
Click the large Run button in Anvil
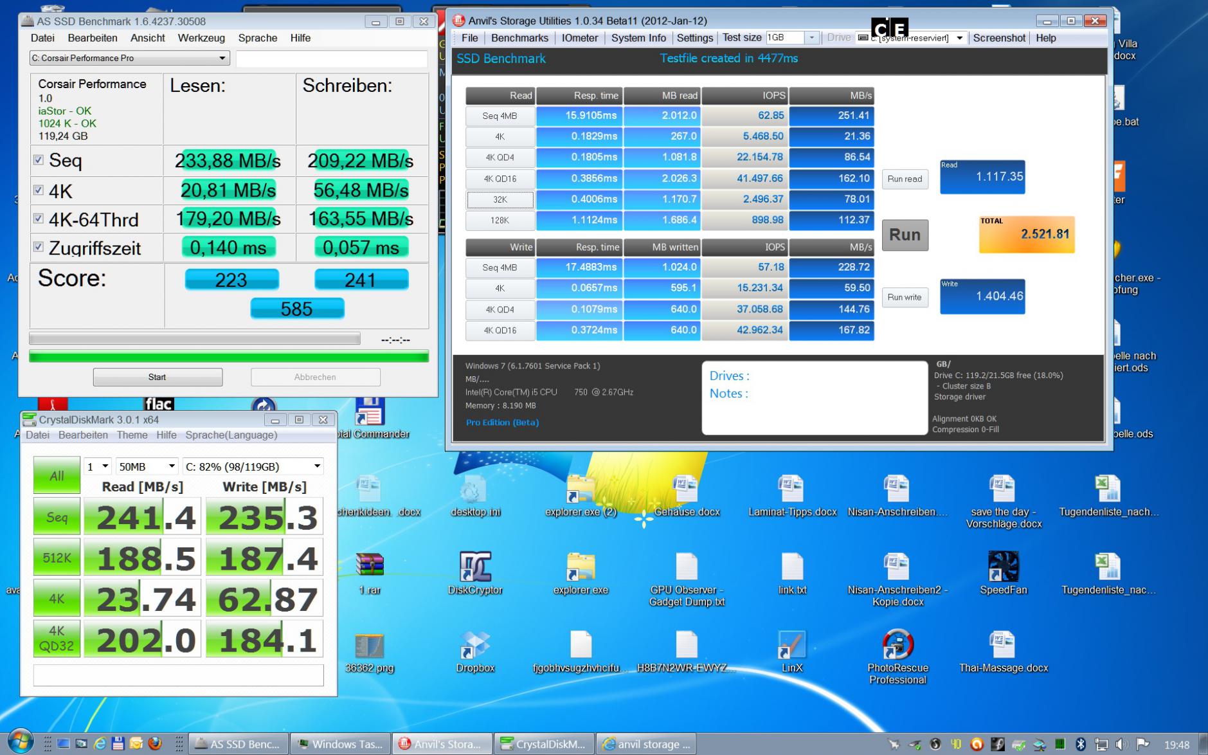click(x=905, y=235)
